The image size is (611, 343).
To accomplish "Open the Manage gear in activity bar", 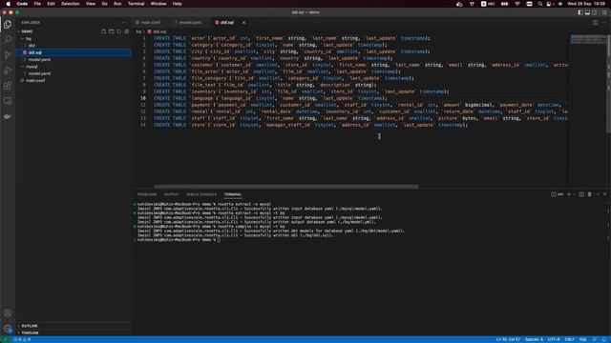I will coord(8,329).
